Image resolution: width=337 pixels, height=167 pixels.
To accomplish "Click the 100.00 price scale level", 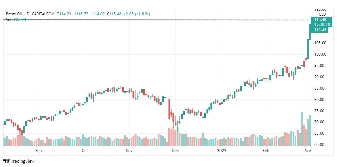I will 320,54.
